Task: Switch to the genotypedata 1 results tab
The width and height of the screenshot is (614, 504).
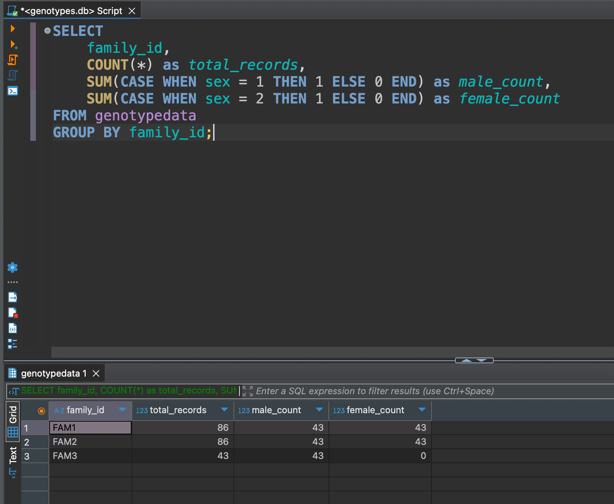Action: click(53, 373)
